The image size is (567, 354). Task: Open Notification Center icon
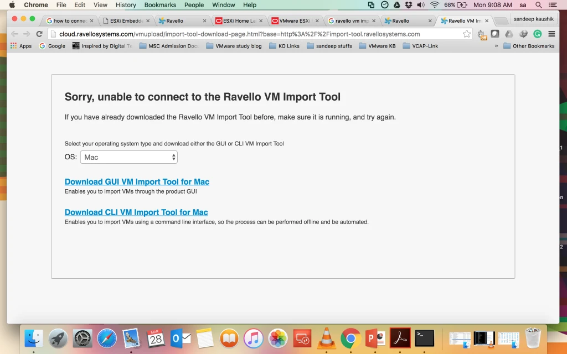pyautogui.click(x=553, y=5)
